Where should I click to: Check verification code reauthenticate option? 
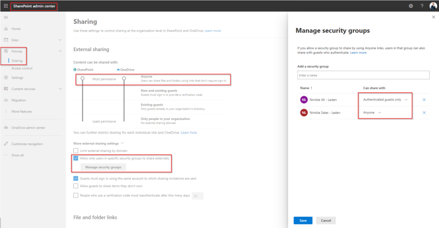pos(75,195)
